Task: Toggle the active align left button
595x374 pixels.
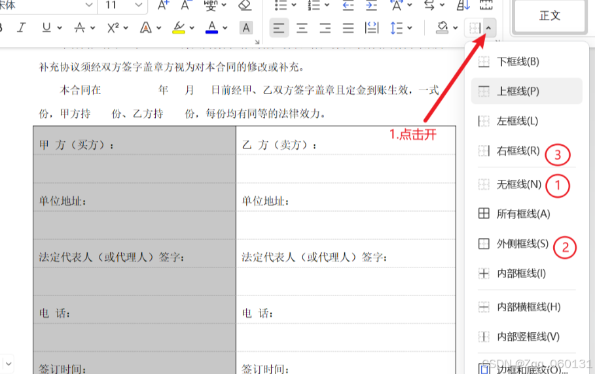Action: [x=279, y=27]
